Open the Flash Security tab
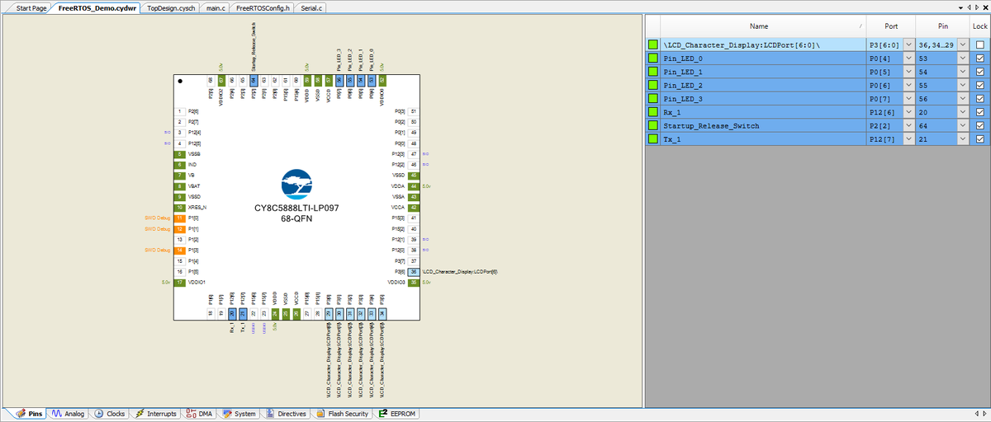The image size is (991, 422). [x=342, y=414]
